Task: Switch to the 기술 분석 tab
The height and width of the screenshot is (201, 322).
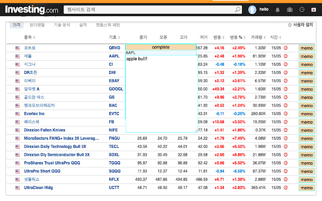Action: point(62,25)
